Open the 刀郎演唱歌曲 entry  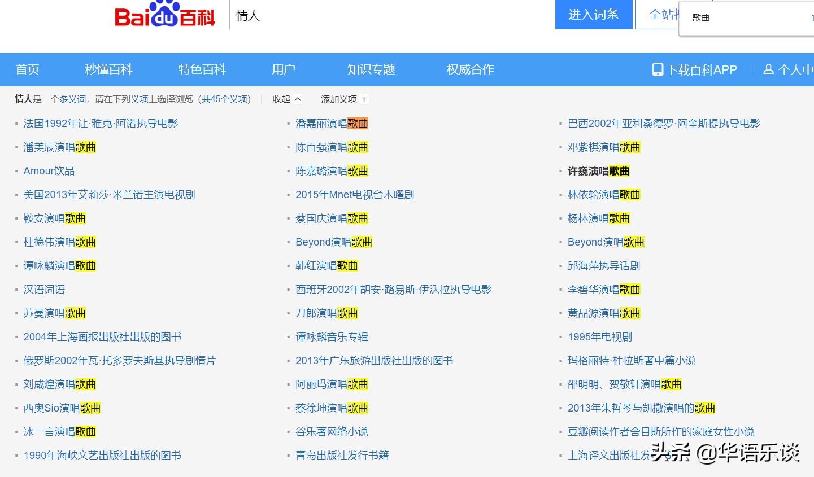(x=327, y=313)
